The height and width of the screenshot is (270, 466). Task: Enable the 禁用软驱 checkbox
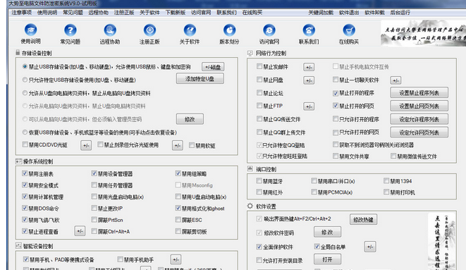pos(192,145)
